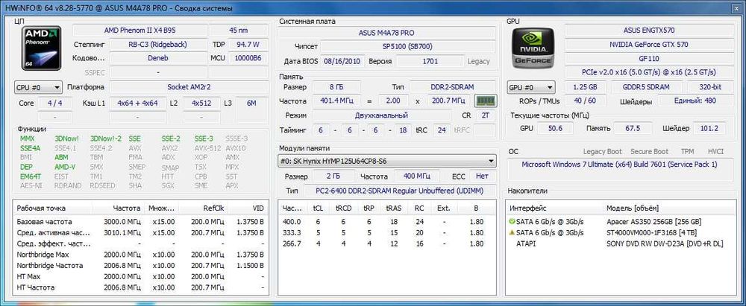Select the 333.3 timing row
This screenshot has height=306, width=746.
[x=386, y=233]
